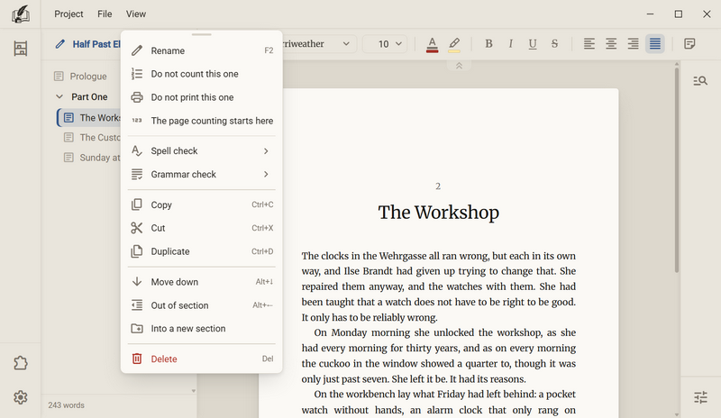Image resolution: width=721 pixels, height=418 pixels.
Task: Choose Move down in the context menu
Action: point(201,282)
